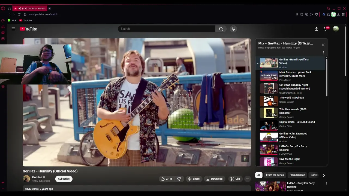
Task: Open more actions three-dot menu
Action: point(247,179)
